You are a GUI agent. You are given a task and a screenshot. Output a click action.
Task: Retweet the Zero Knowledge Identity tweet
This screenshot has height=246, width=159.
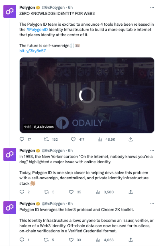[46, 139]
